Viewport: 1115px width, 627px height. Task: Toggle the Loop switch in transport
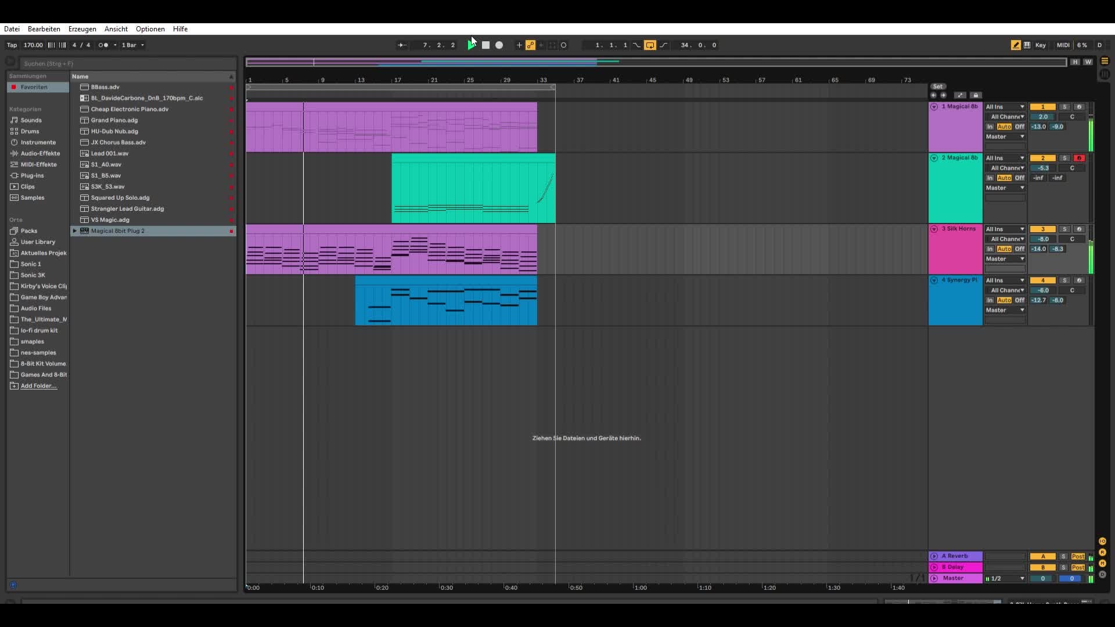pyautogui.click(x=650, y=45)
